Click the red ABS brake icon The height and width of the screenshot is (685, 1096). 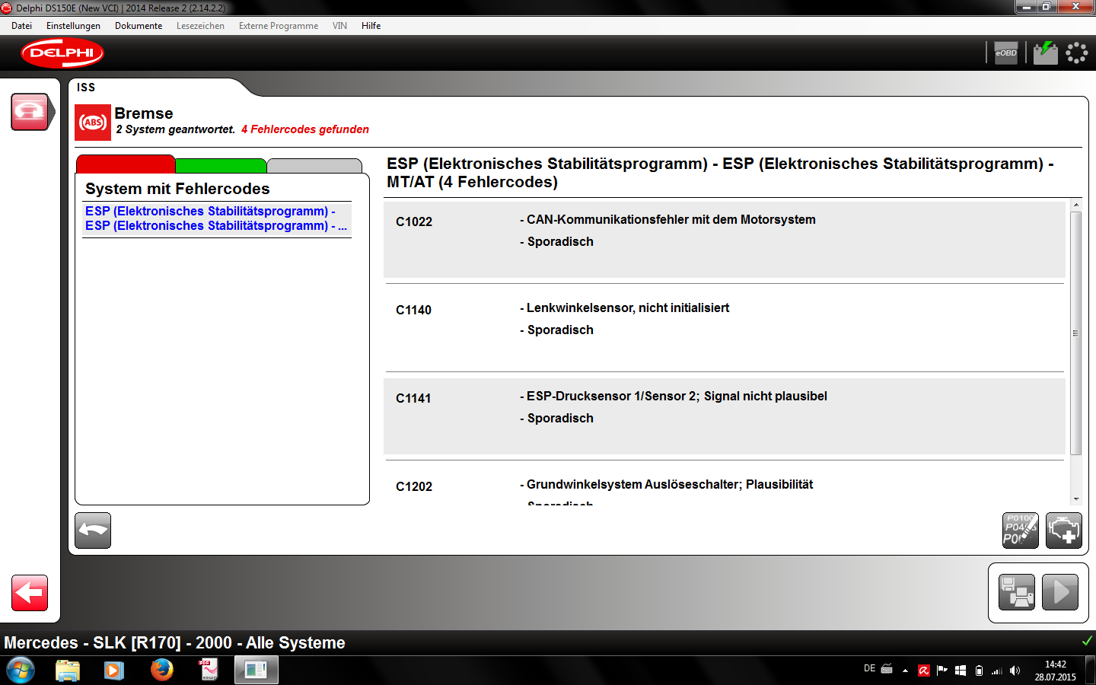coord(93,123)
